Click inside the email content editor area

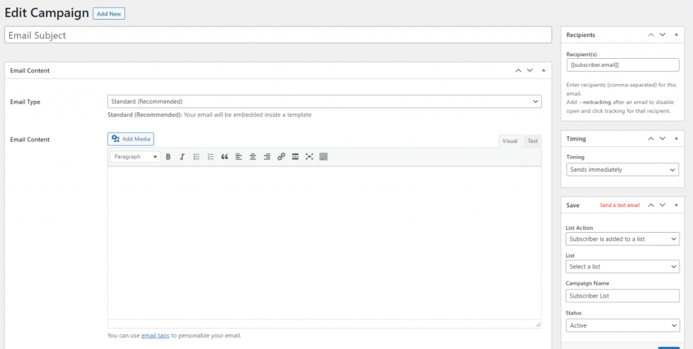pyautogui.click(x=324, y=243)
